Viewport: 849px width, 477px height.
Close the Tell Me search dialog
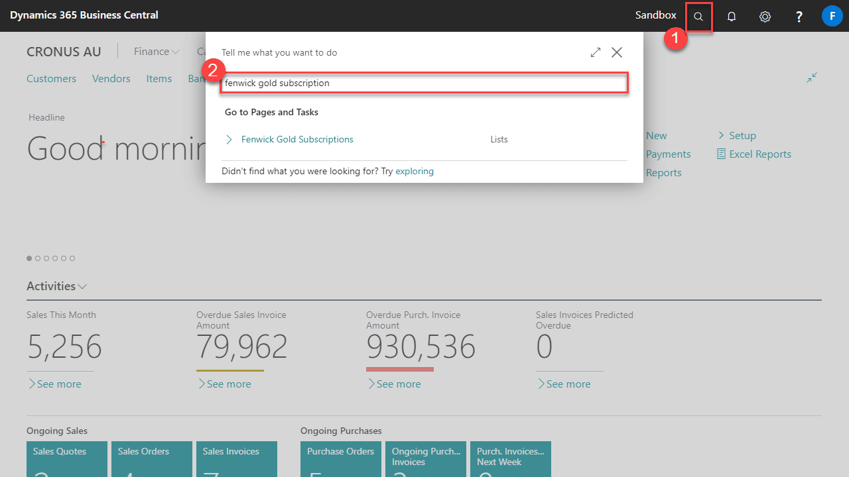click(x=617, y=52)
